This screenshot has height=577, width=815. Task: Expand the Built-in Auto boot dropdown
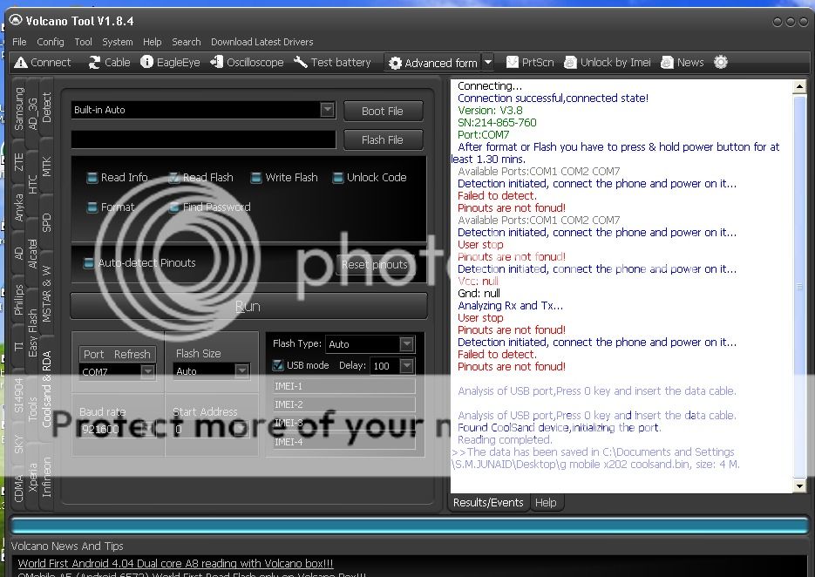[327, 110]
